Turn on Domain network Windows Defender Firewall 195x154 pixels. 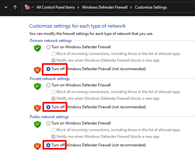tap(49, 47)
